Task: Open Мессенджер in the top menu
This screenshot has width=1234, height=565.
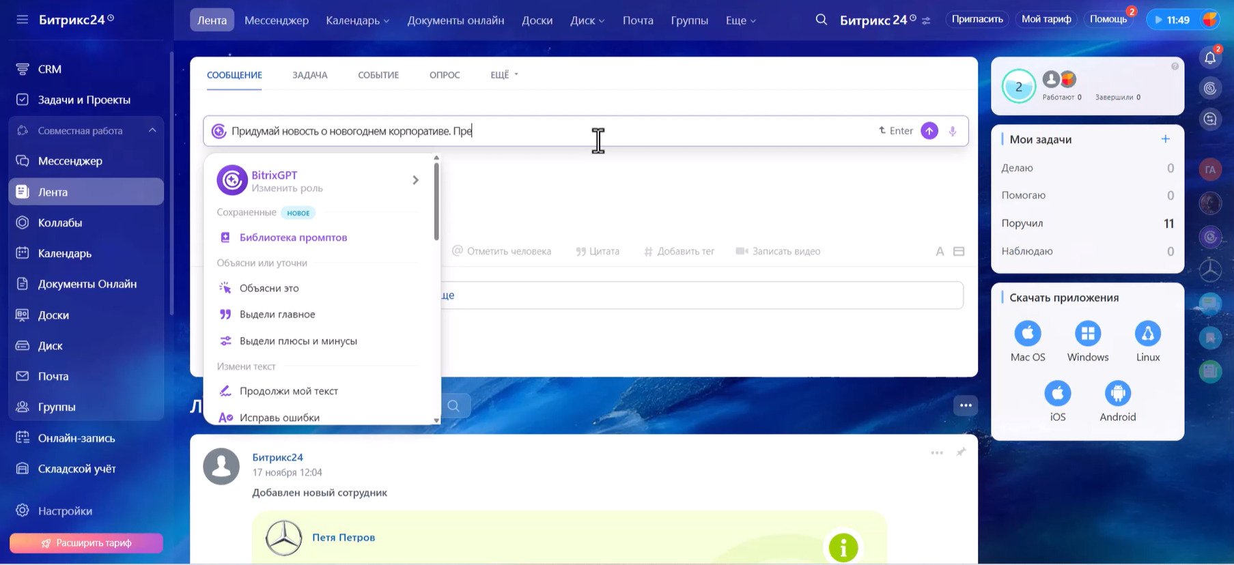Action: [277, 20]
